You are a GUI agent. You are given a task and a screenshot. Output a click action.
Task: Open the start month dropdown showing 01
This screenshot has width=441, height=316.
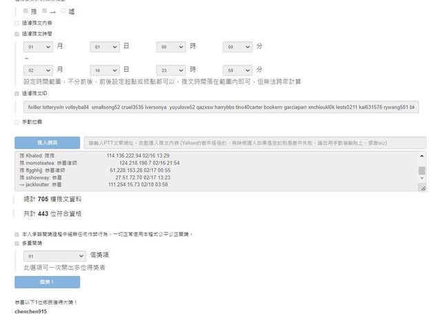coord(39,47)
